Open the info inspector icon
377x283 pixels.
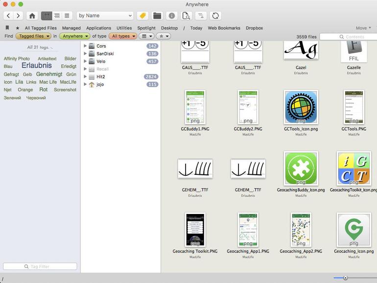tap(172, 16)
